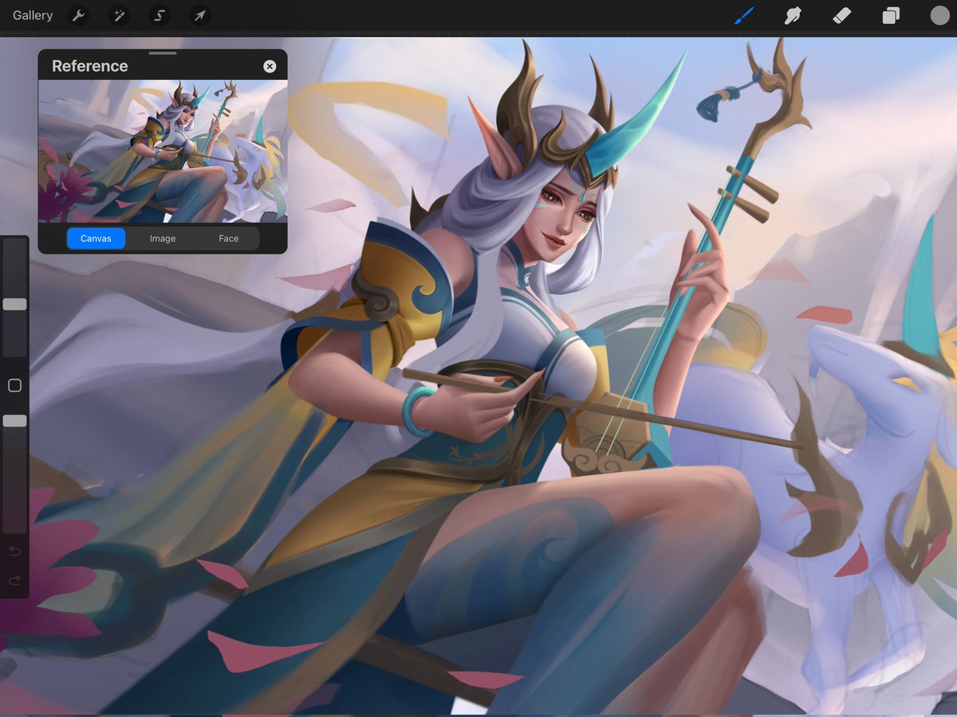The image size is (957, 717).
Task: Redo with the sidebar redo arrow
Action: pyautogui.click(x=14, y=581)
